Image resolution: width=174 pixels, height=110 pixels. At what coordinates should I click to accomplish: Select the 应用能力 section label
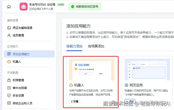tap(13, 46)
